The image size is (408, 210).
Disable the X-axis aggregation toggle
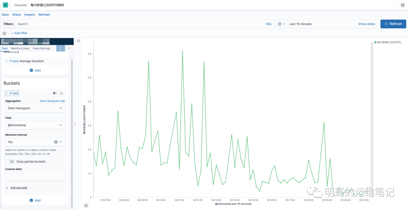click(55, 93)
